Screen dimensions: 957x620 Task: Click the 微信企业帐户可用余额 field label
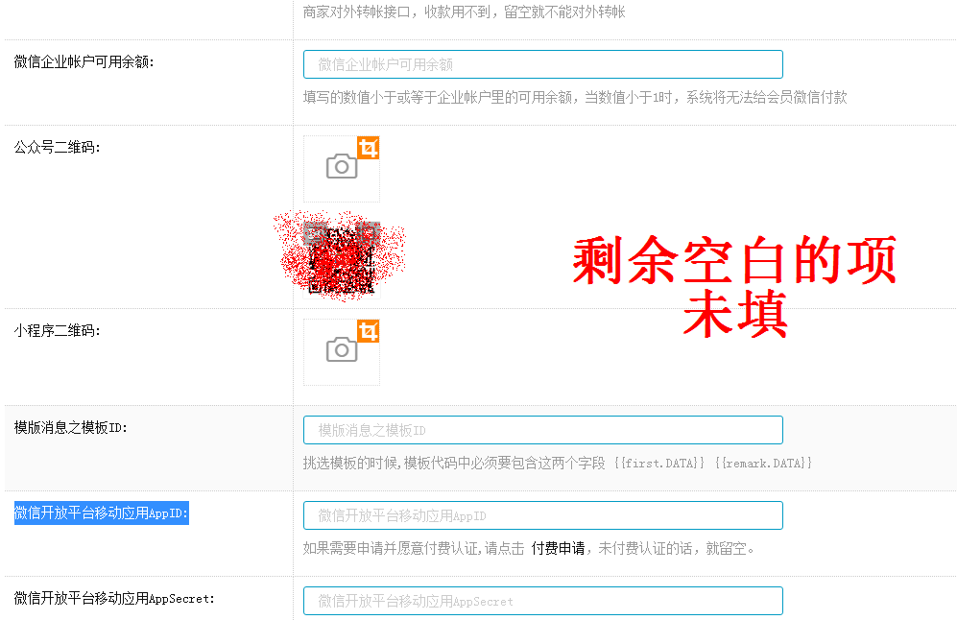point(84,62)
